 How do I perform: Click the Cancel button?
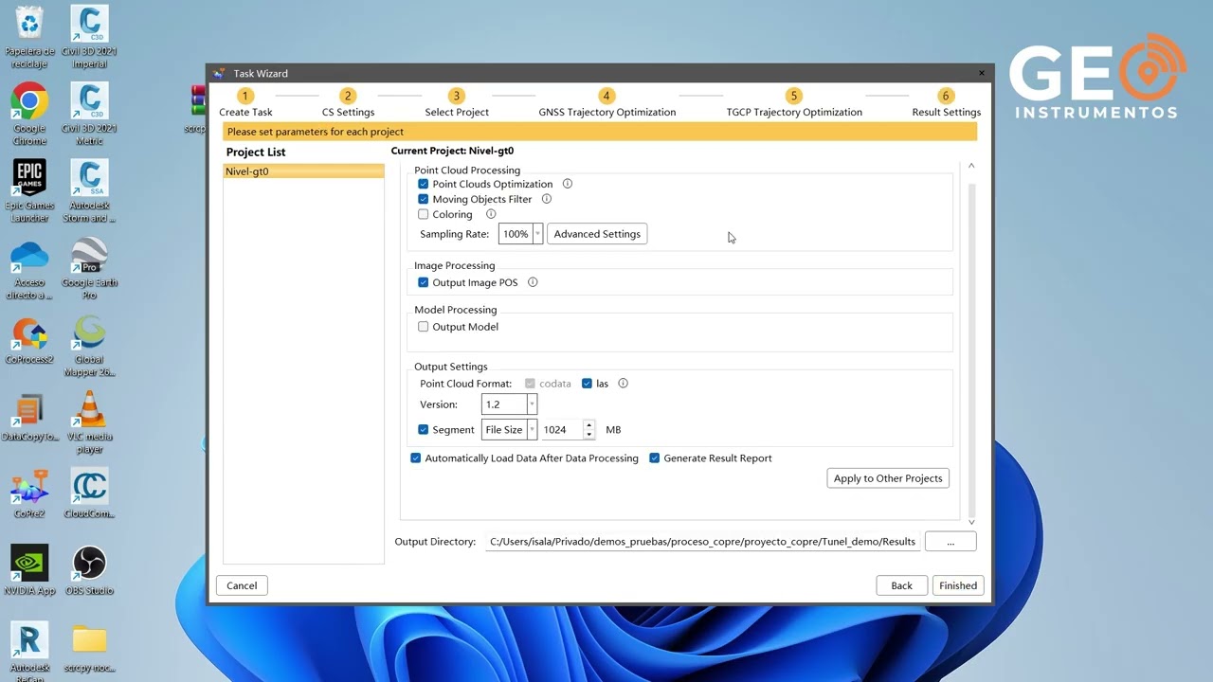[242, 585]
